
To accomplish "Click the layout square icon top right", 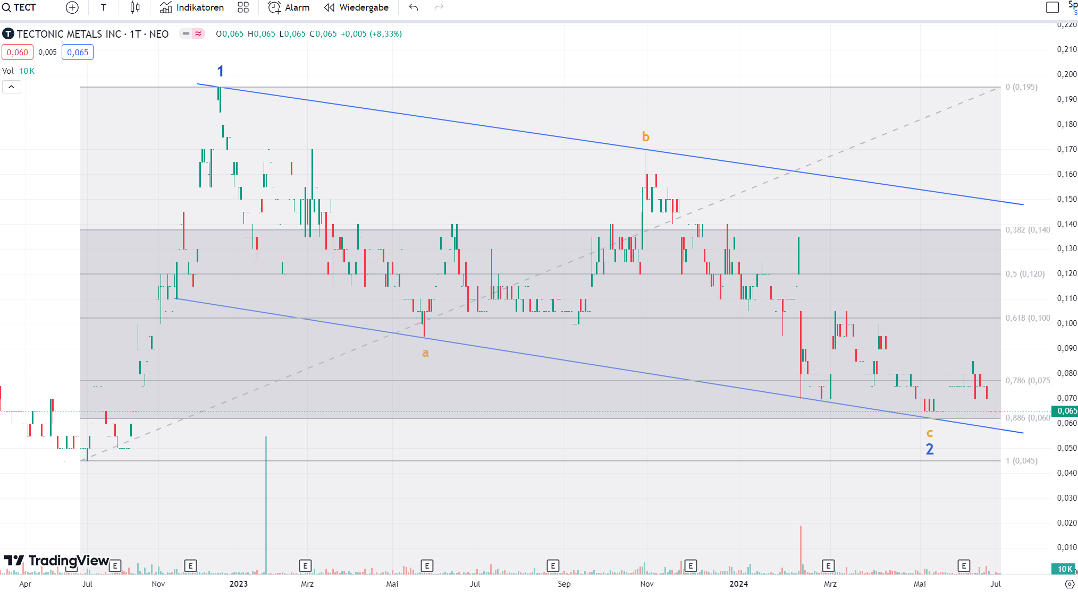I will tap(1052, 7).
